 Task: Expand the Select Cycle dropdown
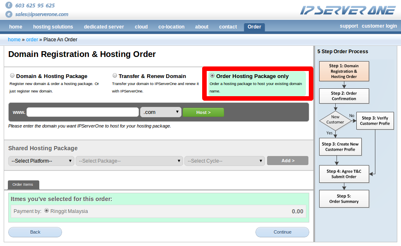(224, 161)
